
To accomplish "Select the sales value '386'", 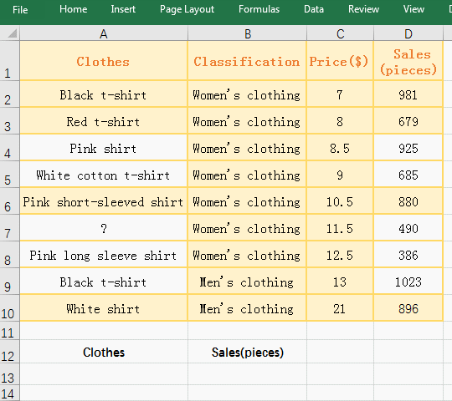I will [x=408, y=255].
